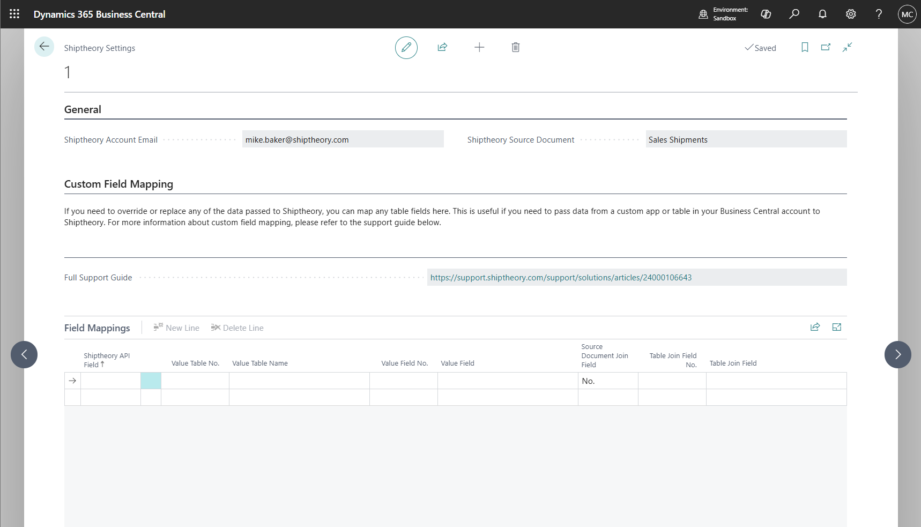Click the Shiptheory Source Document field
The height and width of the screenshot is (527, 921).
click(746, 139)
